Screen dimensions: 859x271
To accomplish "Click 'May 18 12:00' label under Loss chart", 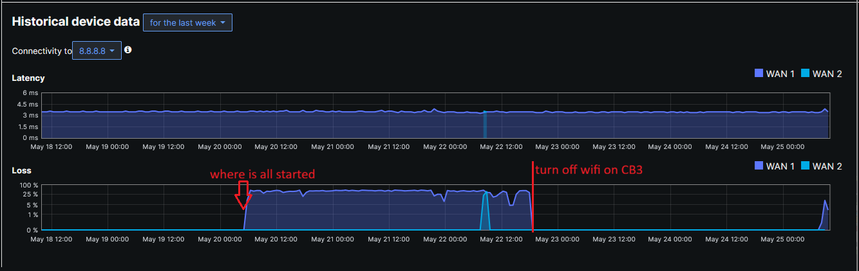I will click(51, 239).
